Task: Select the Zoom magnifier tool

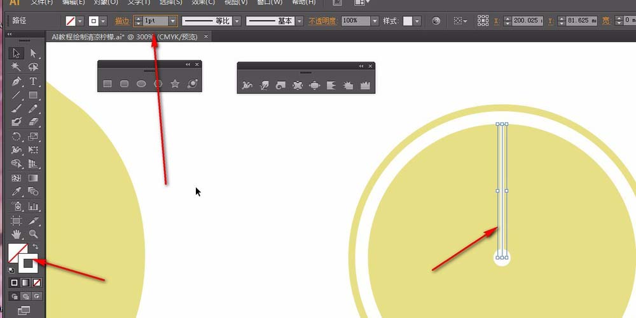Action: (33, 234)
